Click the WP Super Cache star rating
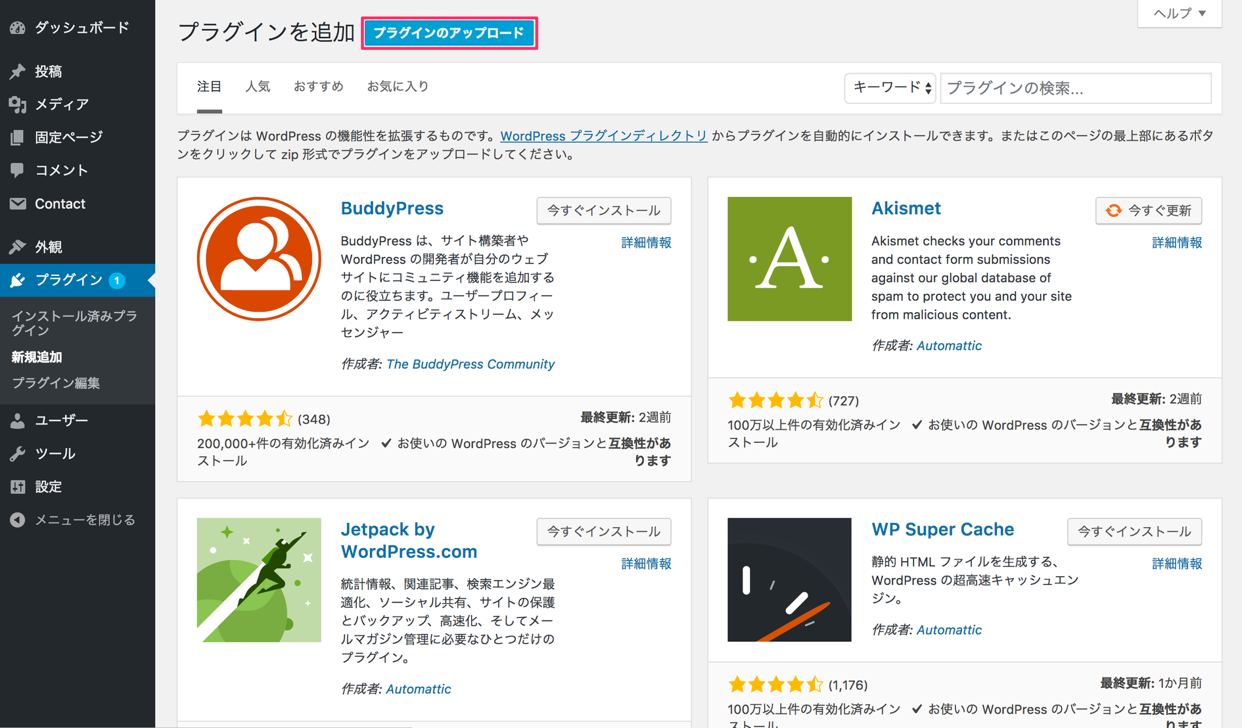The image size is (1242, 728). point(775,685)
